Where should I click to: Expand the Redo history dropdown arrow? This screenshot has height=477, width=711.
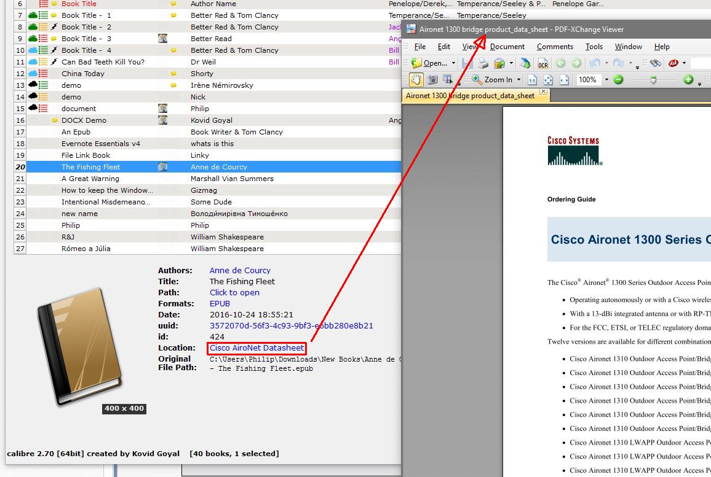coord(630,63)
